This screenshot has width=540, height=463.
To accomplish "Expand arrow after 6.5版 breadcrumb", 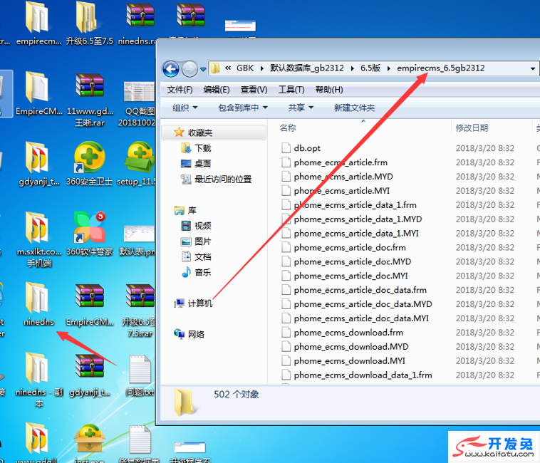I will click(x=389, y=68).
